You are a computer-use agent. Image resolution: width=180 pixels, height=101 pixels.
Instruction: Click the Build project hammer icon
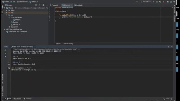click(137, 2)
